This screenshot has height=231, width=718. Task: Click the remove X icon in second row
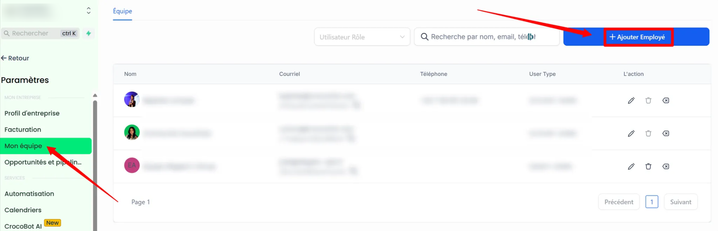[x=665, y=133]
